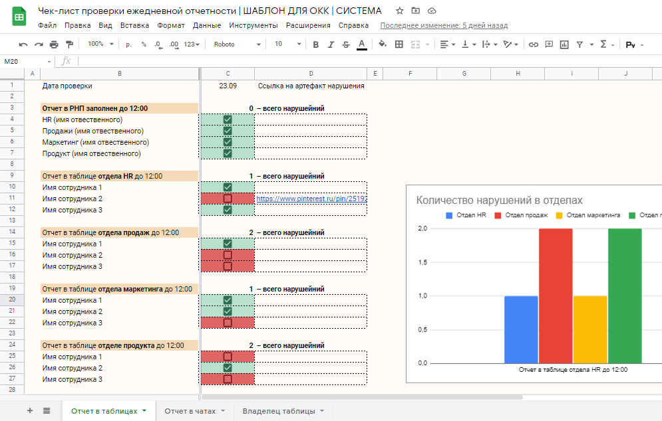Open the 100% zoom dropdown
This screenshot has width=662, height=421.
[x=100, y=44]
